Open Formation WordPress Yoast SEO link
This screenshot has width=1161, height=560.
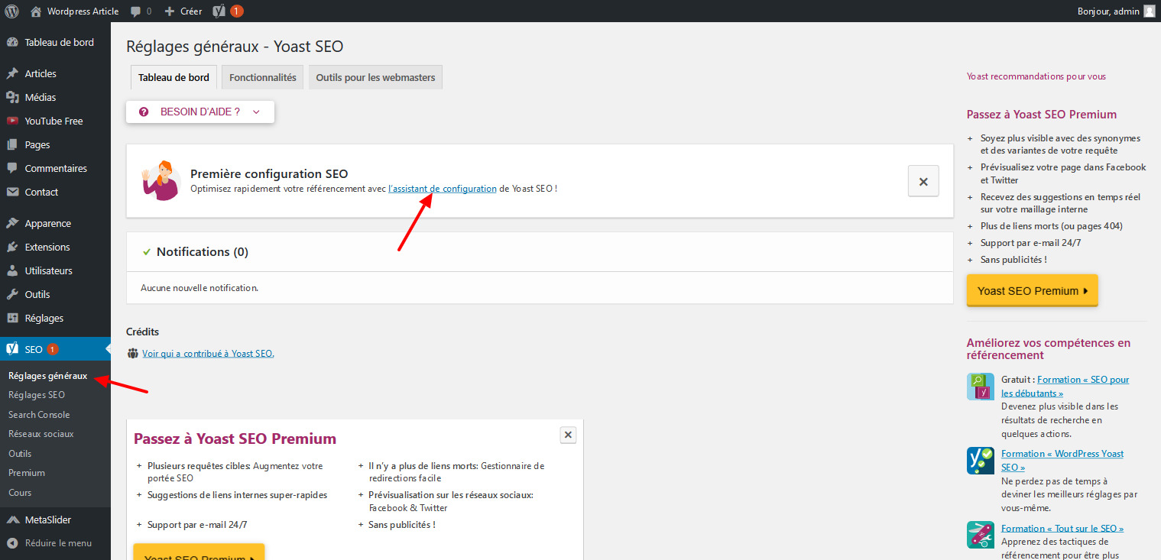click(1062, 460)
